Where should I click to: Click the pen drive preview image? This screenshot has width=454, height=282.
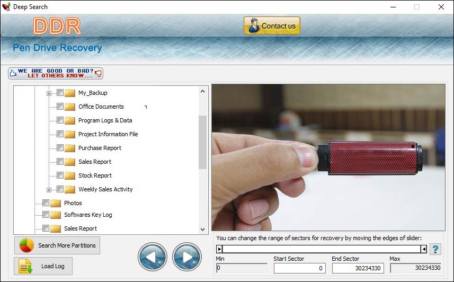pos(328,157)
